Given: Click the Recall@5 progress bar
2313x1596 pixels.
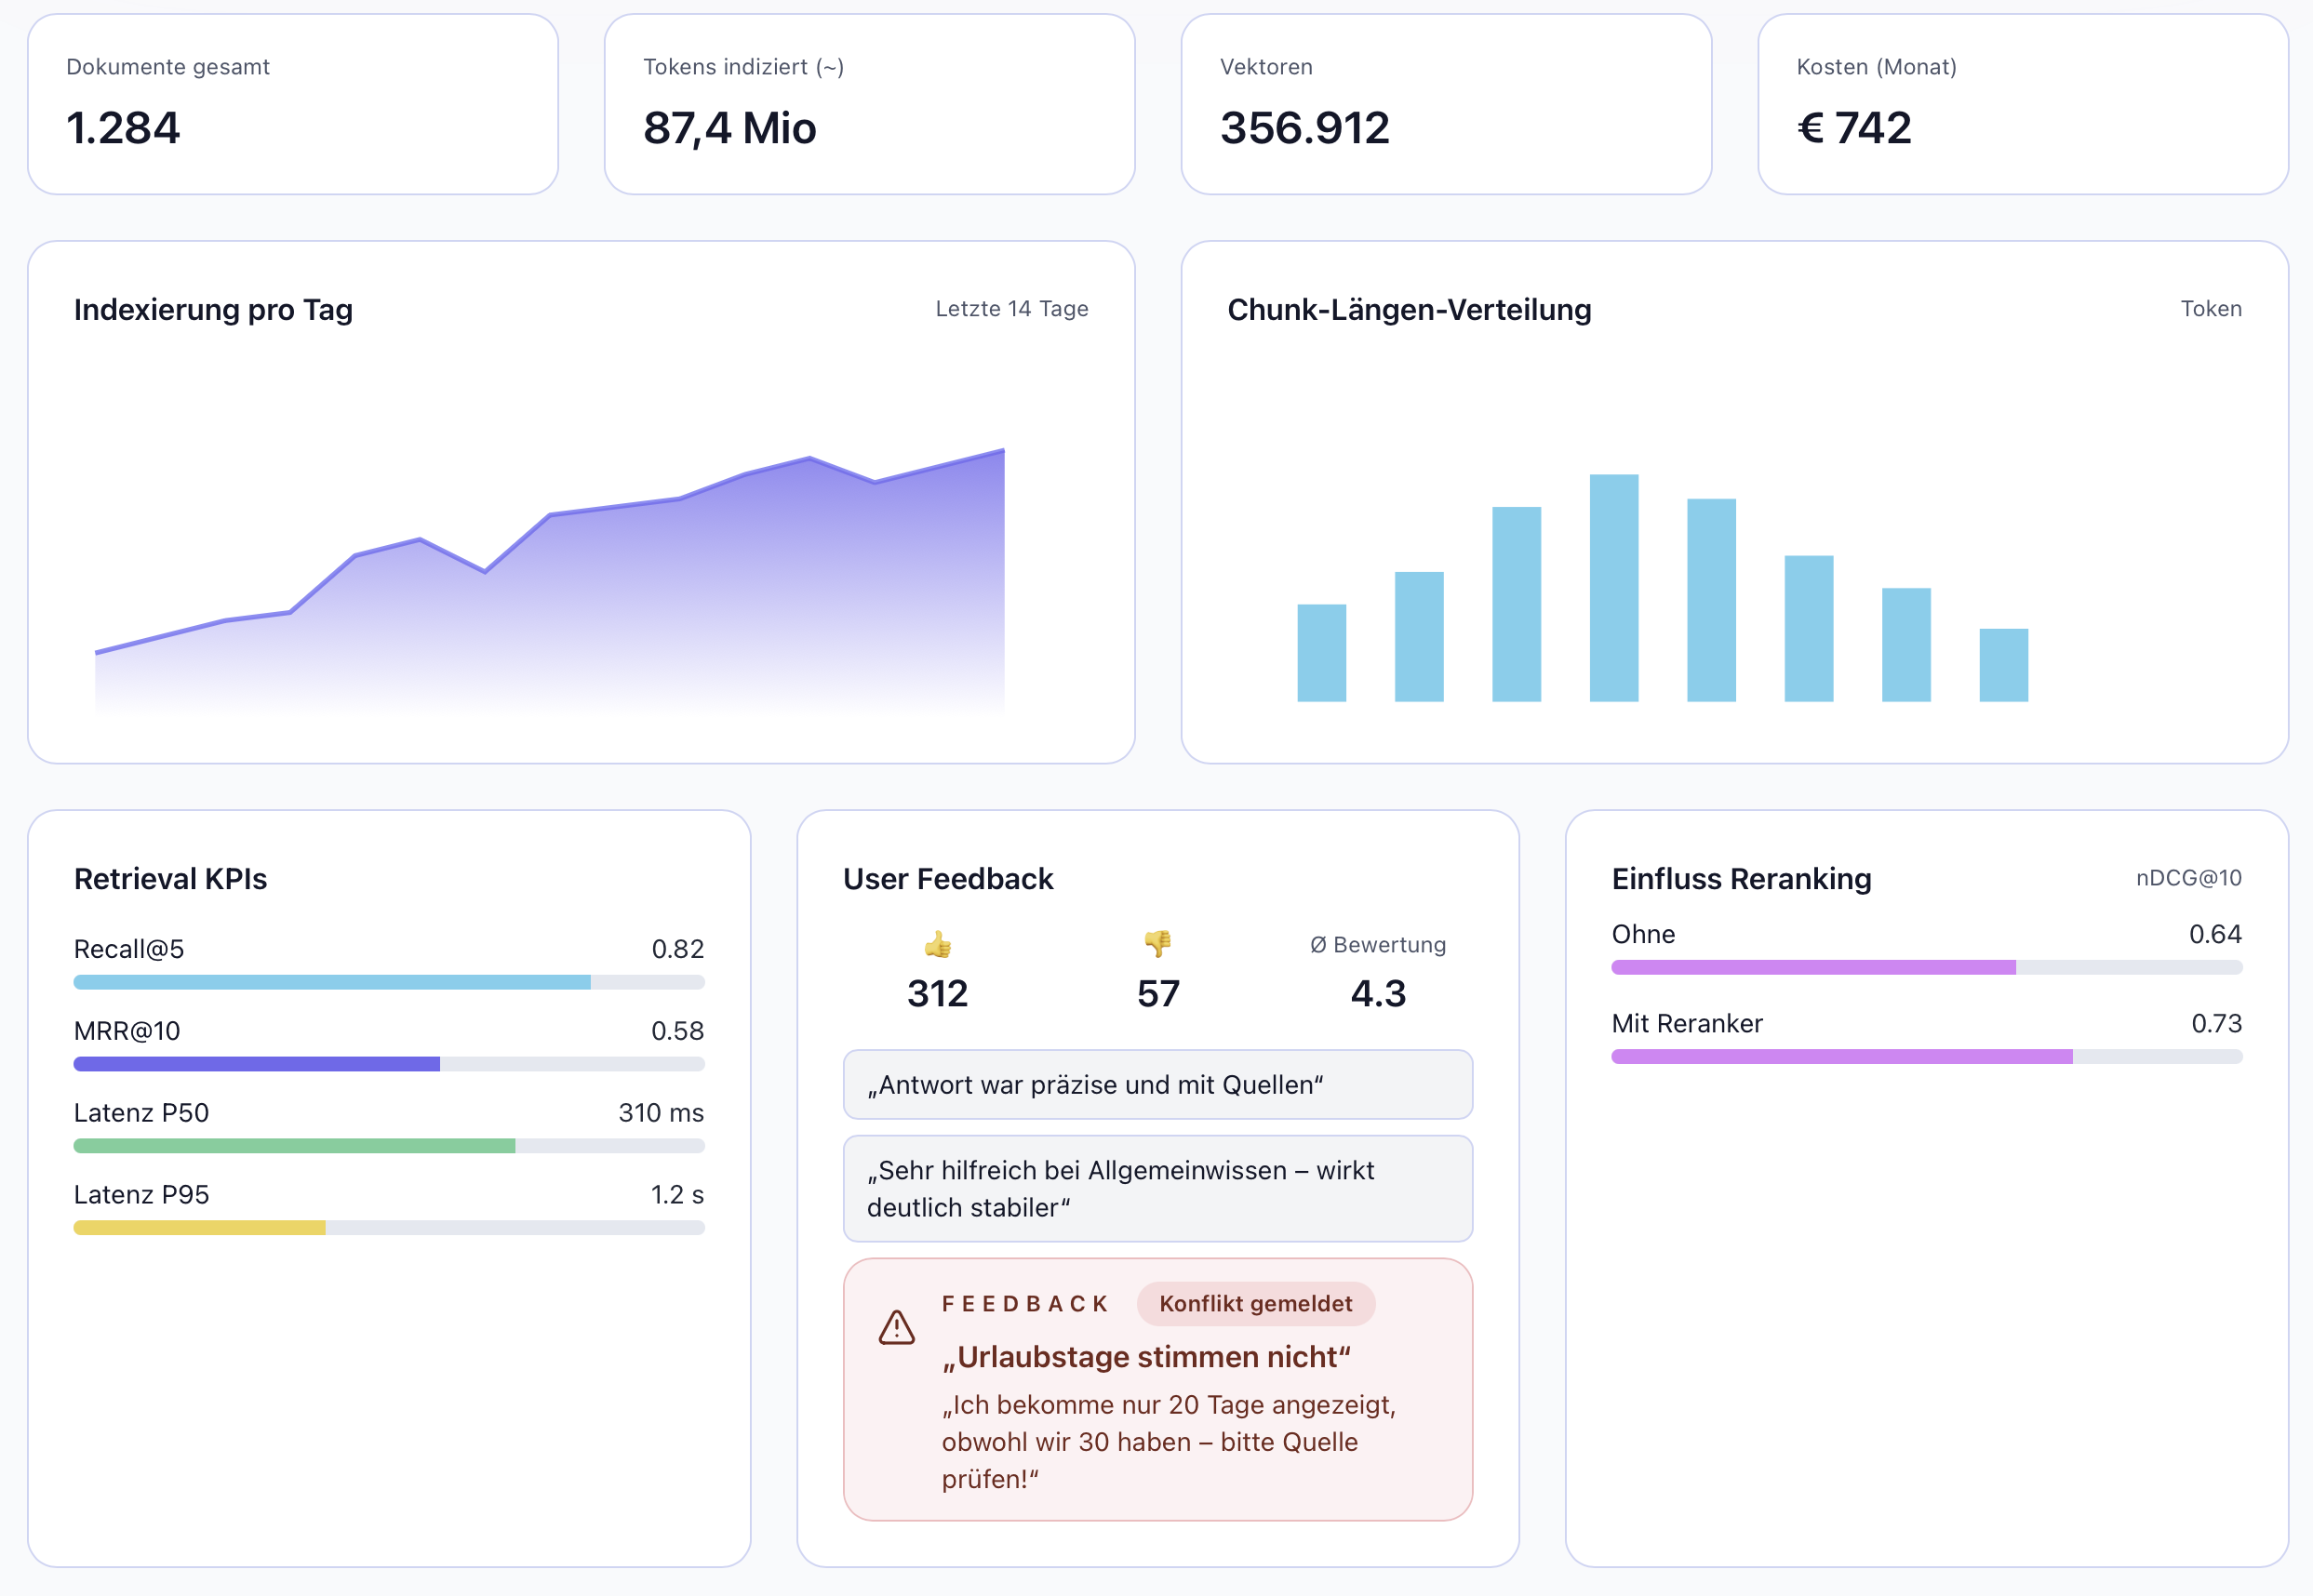Looking at the screenshot, I should click(x=389, y=982).
